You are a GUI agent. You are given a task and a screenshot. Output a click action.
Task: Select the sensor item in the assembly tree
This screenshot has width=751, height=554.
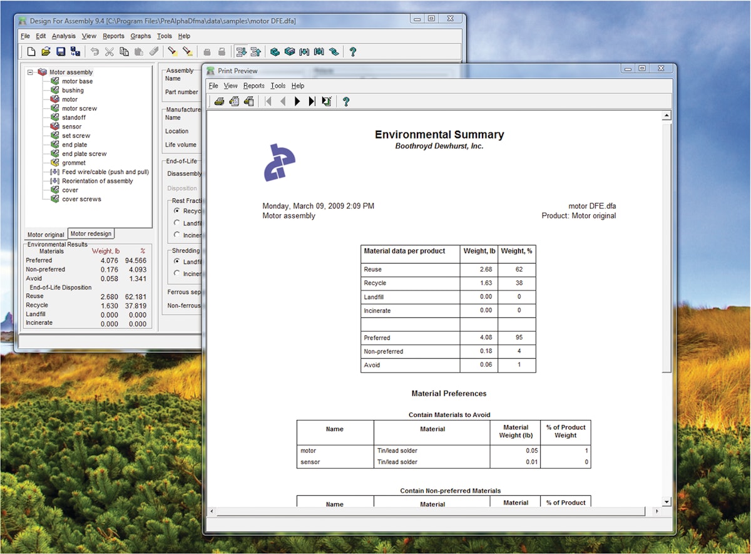[71, 126]
